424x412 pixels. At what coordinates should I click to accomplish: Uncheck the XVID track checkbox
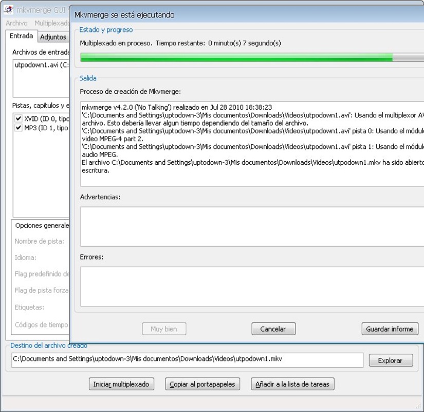[x=19, y=119]
